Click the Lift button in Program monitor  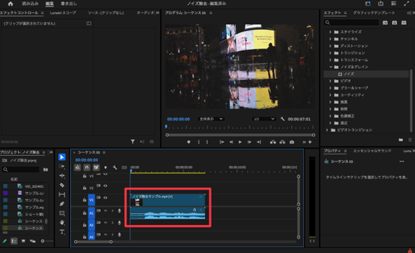273,142
